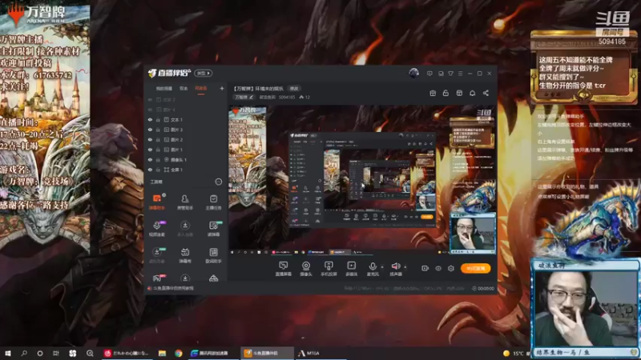The width and height of the screenshot is (641, 360).
Task: Open the Windows Start menu
Action: click(7, 353)
